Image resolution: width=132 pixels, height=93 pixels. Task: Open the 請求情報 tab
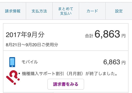pos(13,11)
